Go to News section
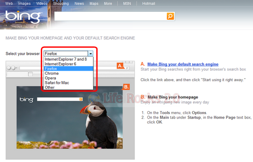This screenshot has width=253, height=162. (79, 4)
